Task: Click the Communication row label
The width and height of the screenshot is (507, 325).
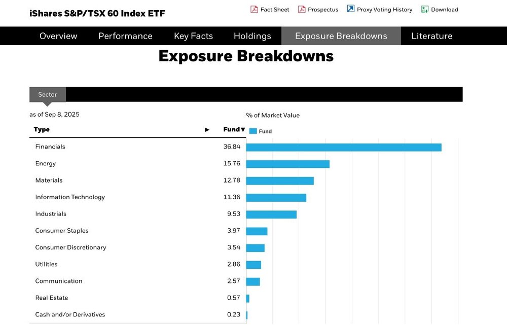Action: click(x=59, y=281)
